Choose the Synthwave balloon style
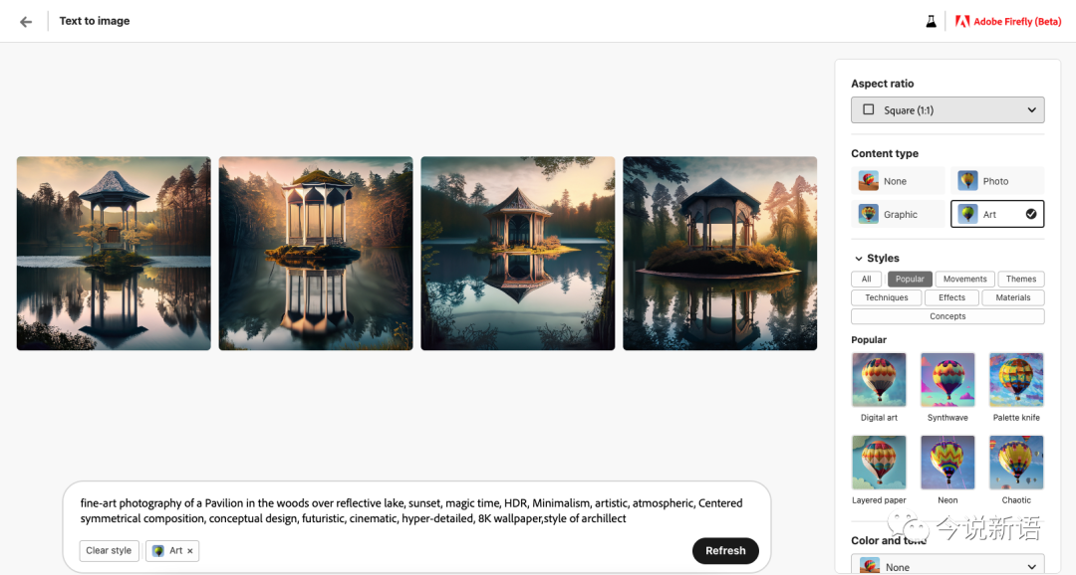Image resolution: width=1076 pixels, height=575 pixels. (x=947, y=380)
